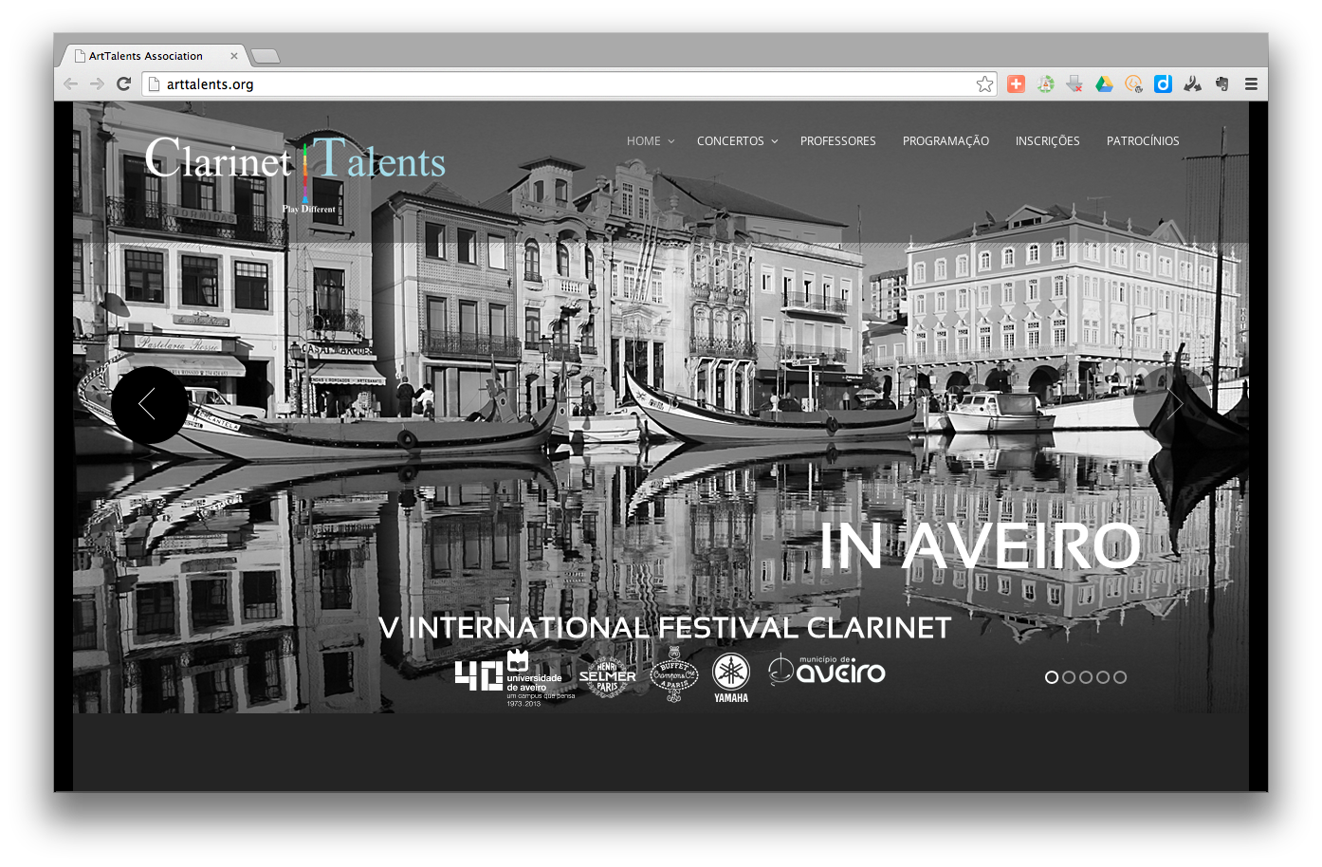Open the Evernote elephant extension
This screenshot has height=867, width=1322.
pos(1222,84)
